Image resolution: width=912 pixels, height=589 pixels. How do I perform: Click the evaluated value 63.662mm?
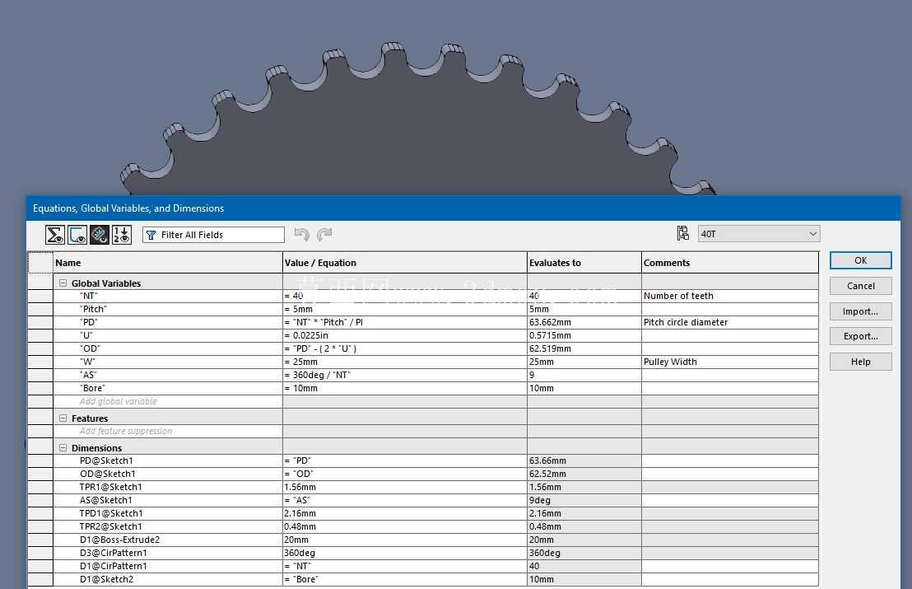[550, 322]
